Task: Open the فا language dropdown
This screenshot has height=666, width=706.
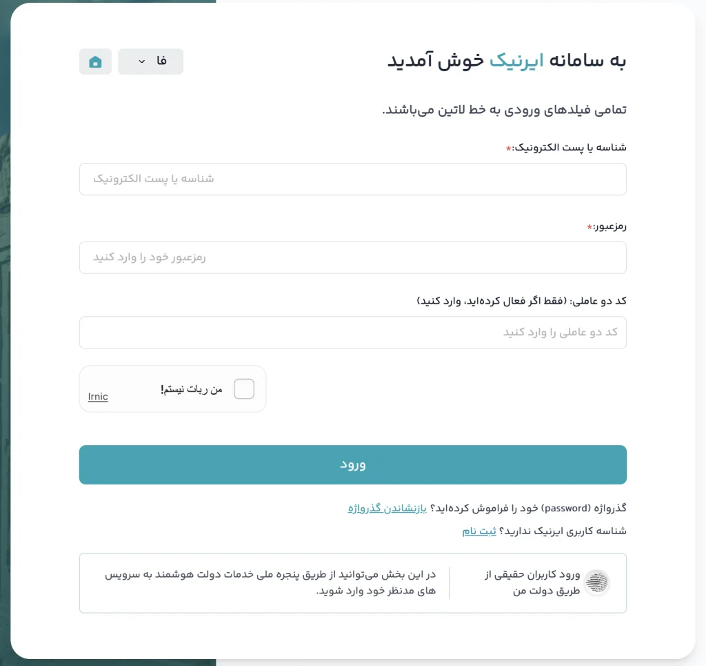Action: click(x=150, y=61)
